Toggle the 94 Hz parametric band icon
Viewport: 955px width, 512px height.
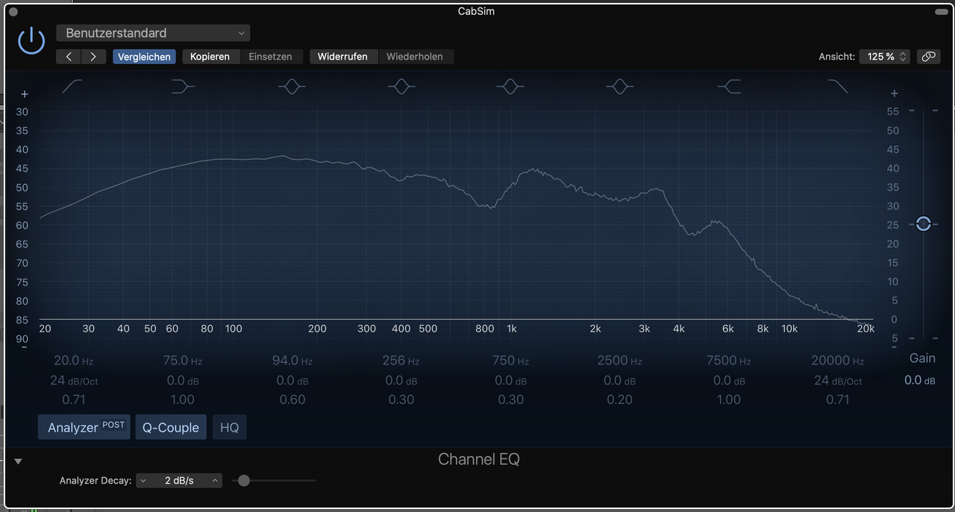pyautogui.click(x=292, y=86)
